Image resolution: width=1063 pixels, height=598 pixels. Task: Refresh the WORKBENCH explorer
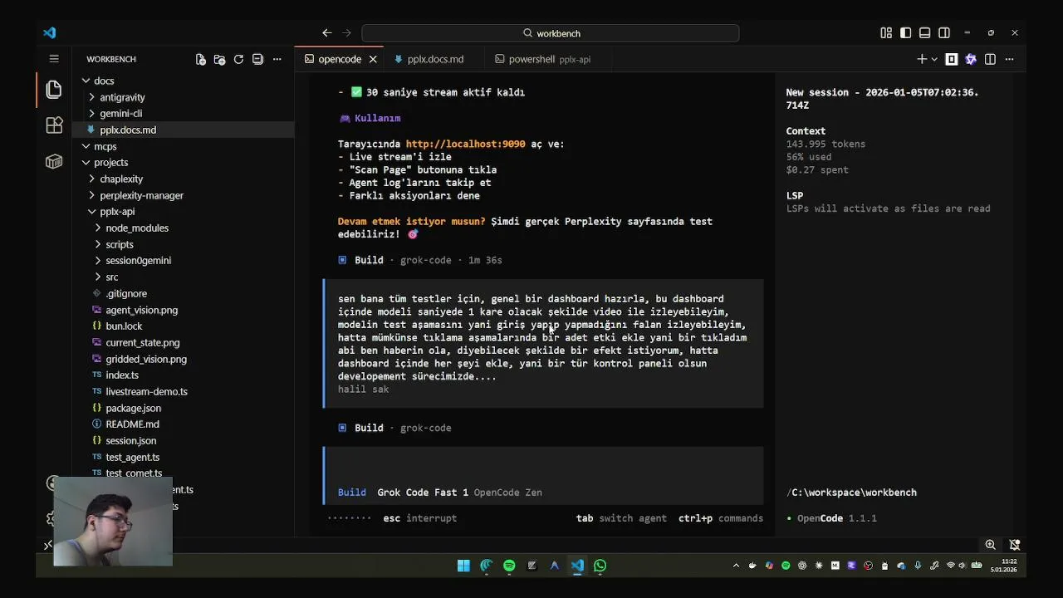pyautogui.click(x=238, y=59)
